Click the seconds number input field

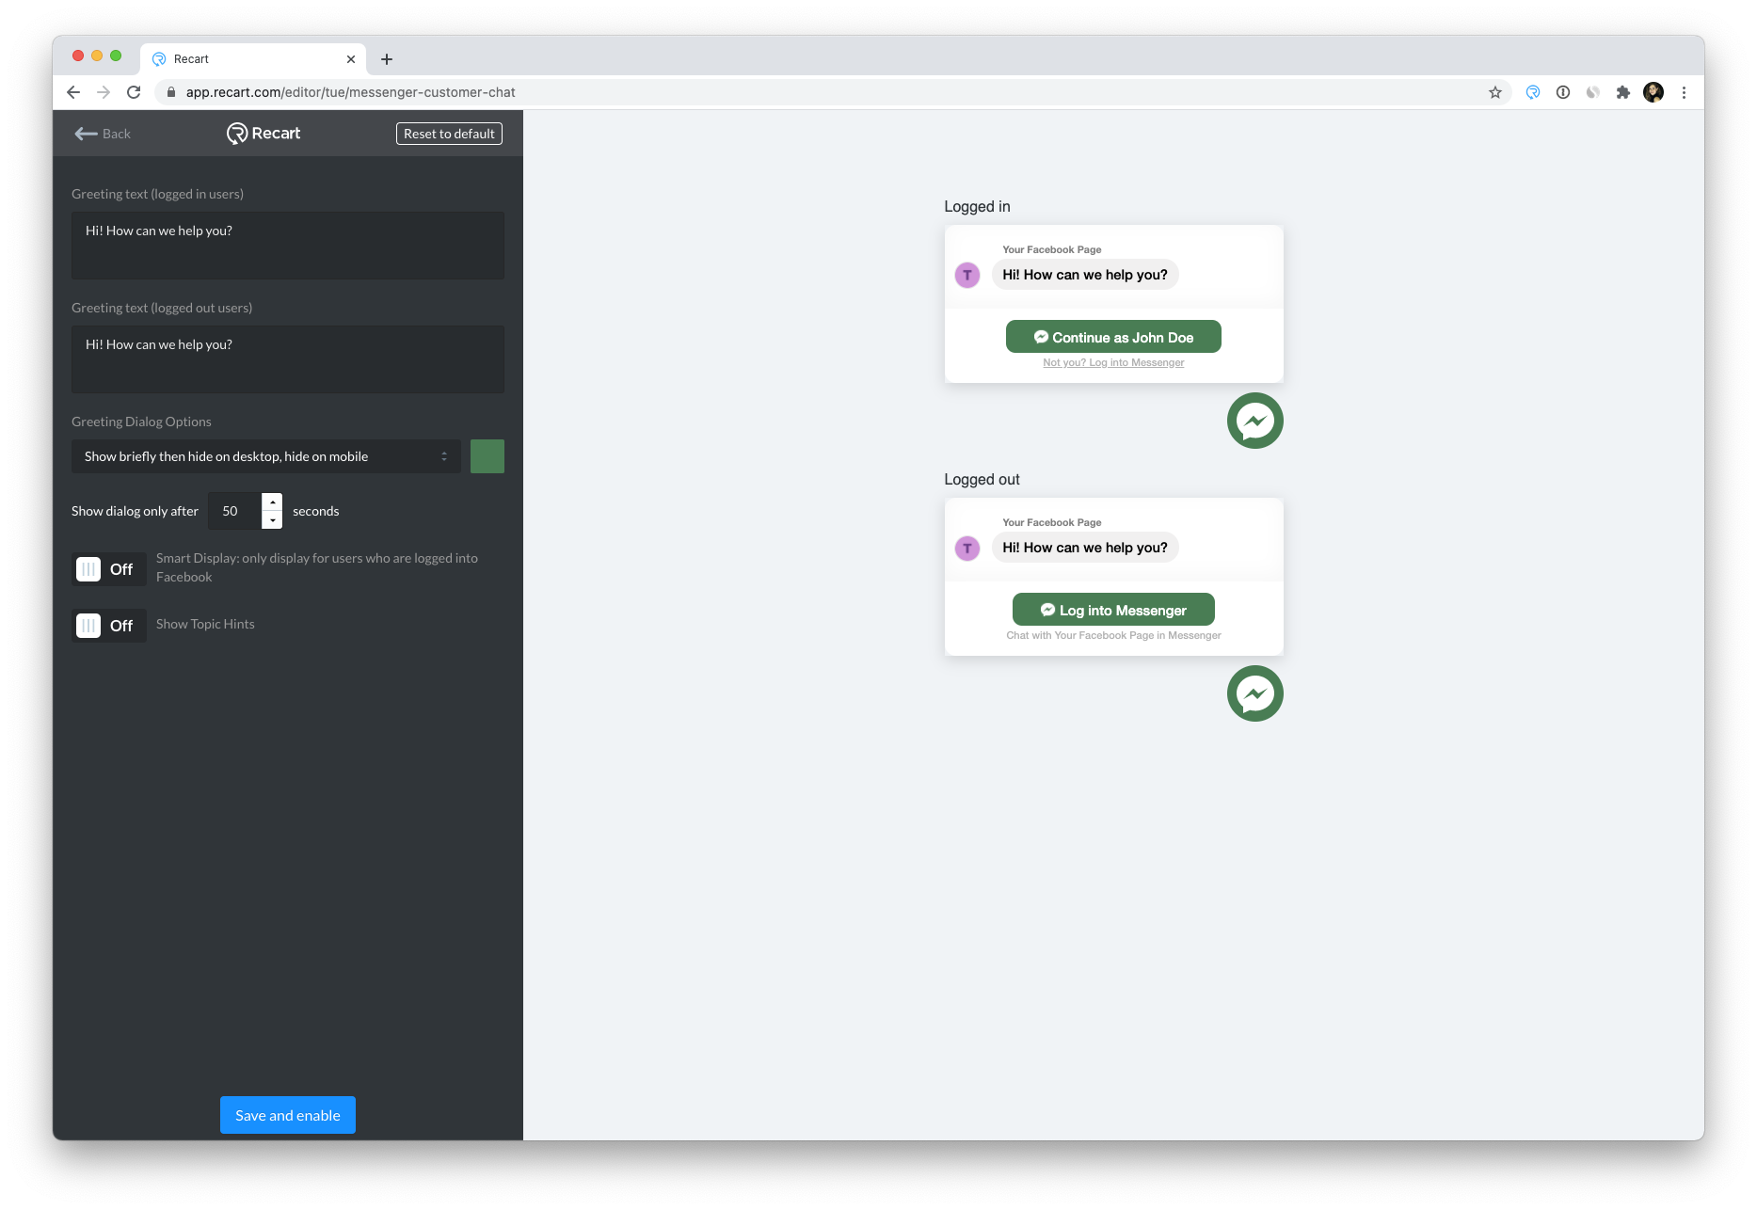pyautogui.click(x=234, y=511)
